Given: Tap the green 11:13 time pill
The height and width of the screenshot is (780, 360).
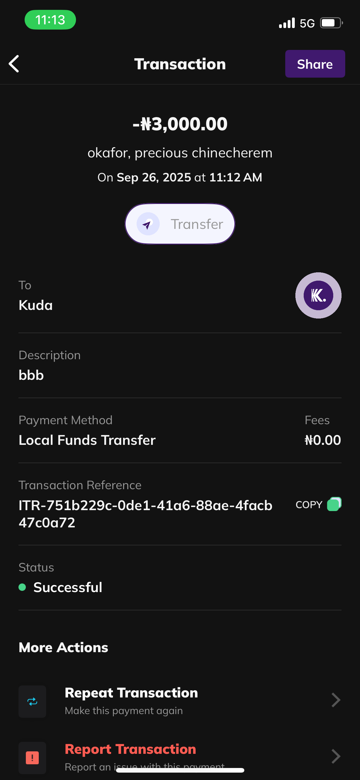Looking at the screenshot, I should coord(50,20).
